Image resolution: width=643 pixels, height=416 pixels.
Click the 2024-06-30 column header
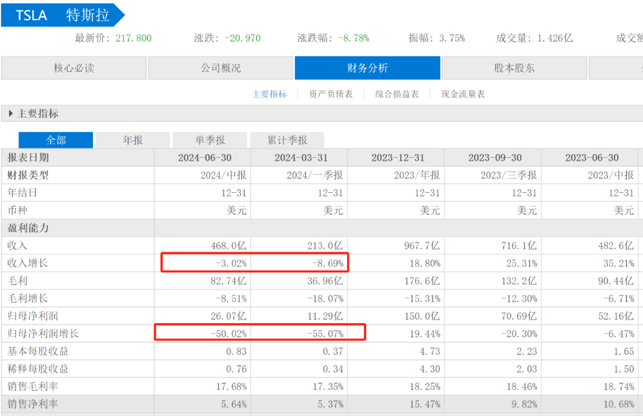click(x=204, y=158)
